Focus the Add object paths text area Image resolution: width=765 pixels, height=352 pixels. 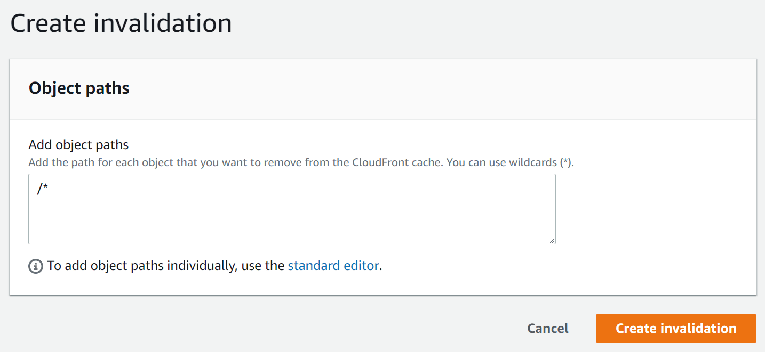tap(292, 209)
